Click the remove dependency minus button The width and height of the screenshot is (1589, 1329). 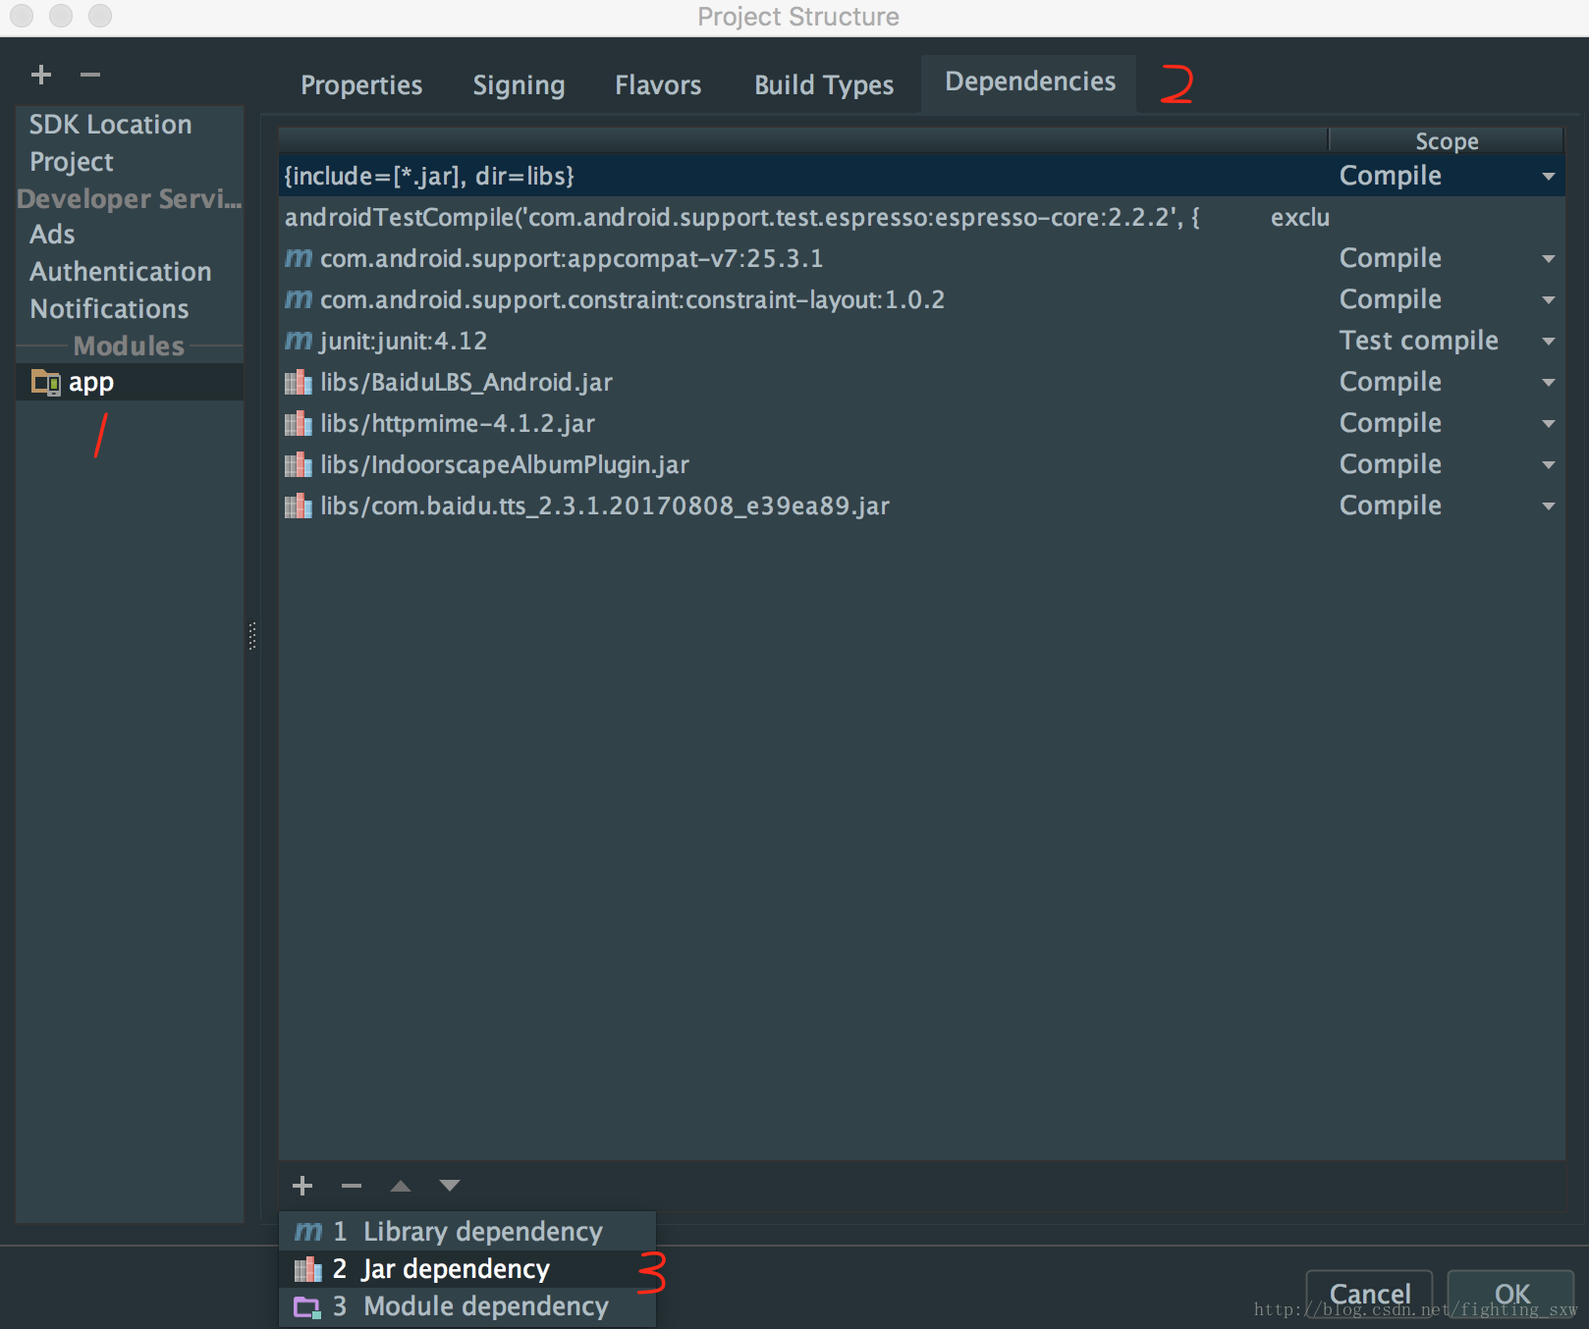(352, 1186)
